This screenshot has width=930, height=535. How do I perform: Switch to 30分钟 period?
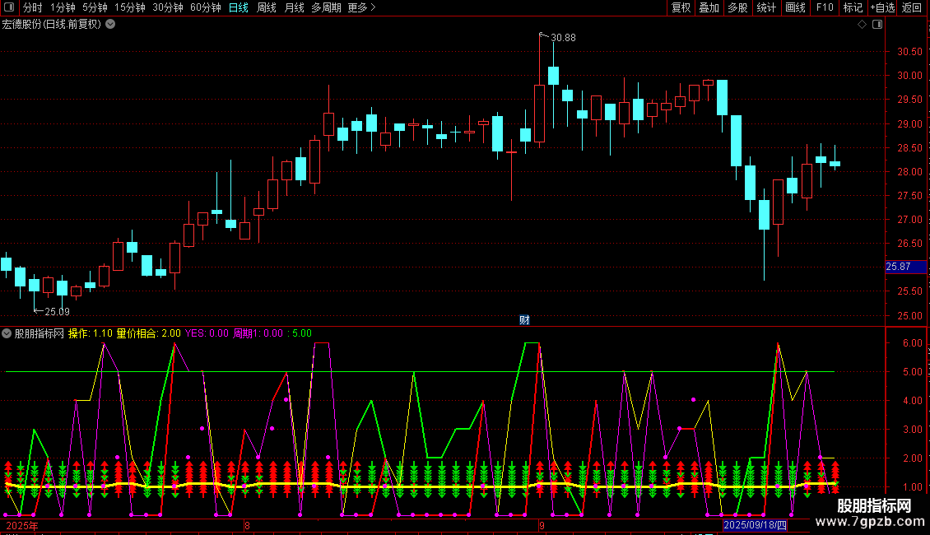[x=168, y=7]
